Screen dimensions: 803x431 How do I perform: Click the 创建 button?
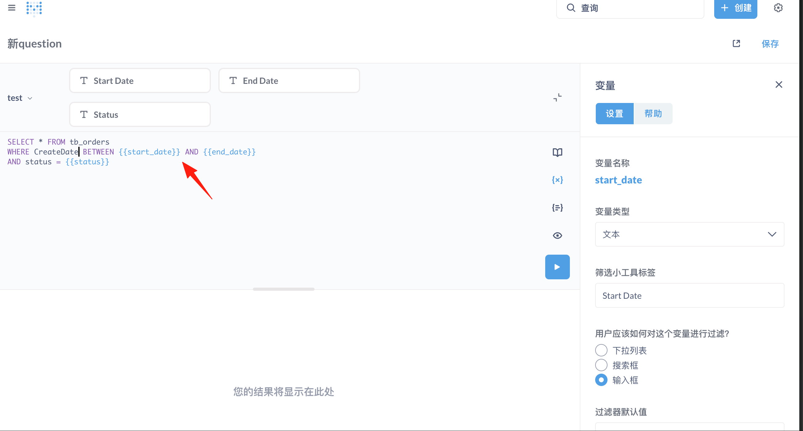point(735,8)
